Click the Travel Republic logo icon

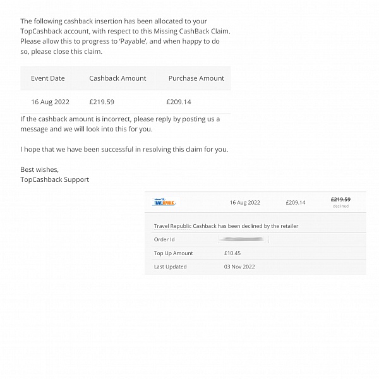(165, 202)
